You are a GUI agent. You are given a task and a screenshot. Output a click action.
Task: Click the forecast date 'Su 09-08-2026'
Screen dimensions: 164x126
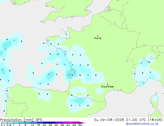tap(109, 120)
